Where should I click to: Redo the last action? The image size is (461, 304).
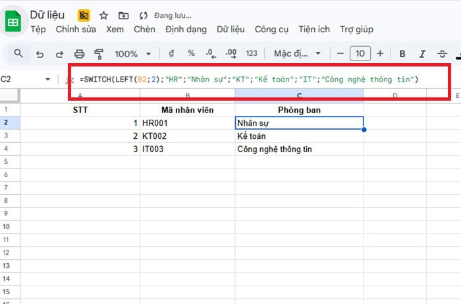(x=59, y=54)
